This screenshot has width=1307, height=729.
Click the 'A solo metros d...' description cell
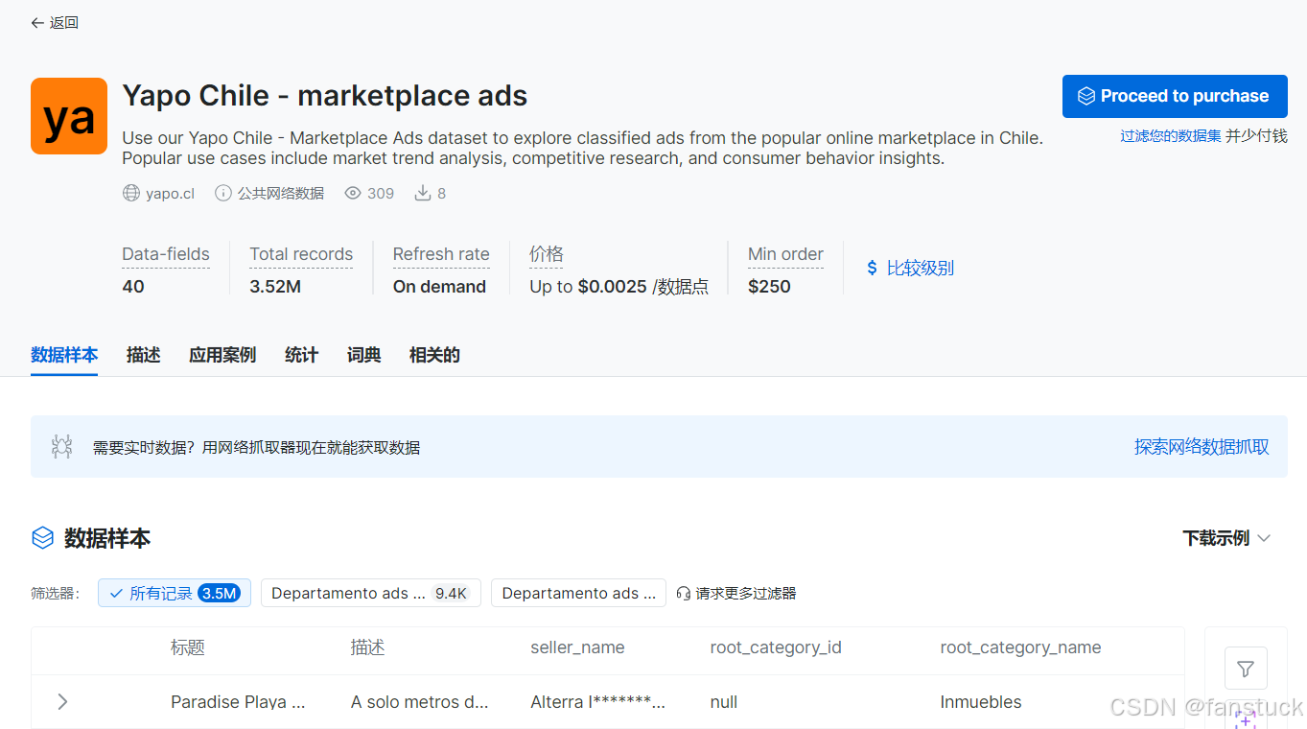click(419, 702)
